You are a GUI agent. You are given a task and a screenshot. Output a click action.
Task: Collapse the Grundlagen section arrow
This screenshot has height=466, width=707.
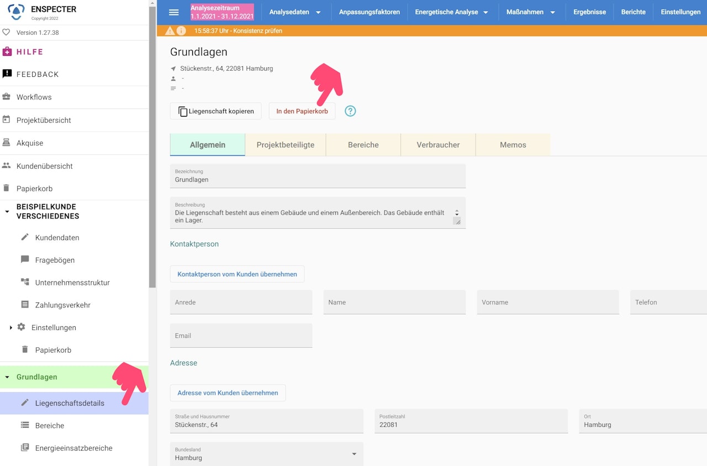(x=7, y=377)
